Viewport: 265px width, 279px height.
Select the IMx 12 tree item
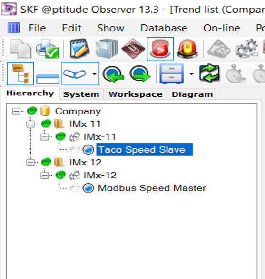85,163
